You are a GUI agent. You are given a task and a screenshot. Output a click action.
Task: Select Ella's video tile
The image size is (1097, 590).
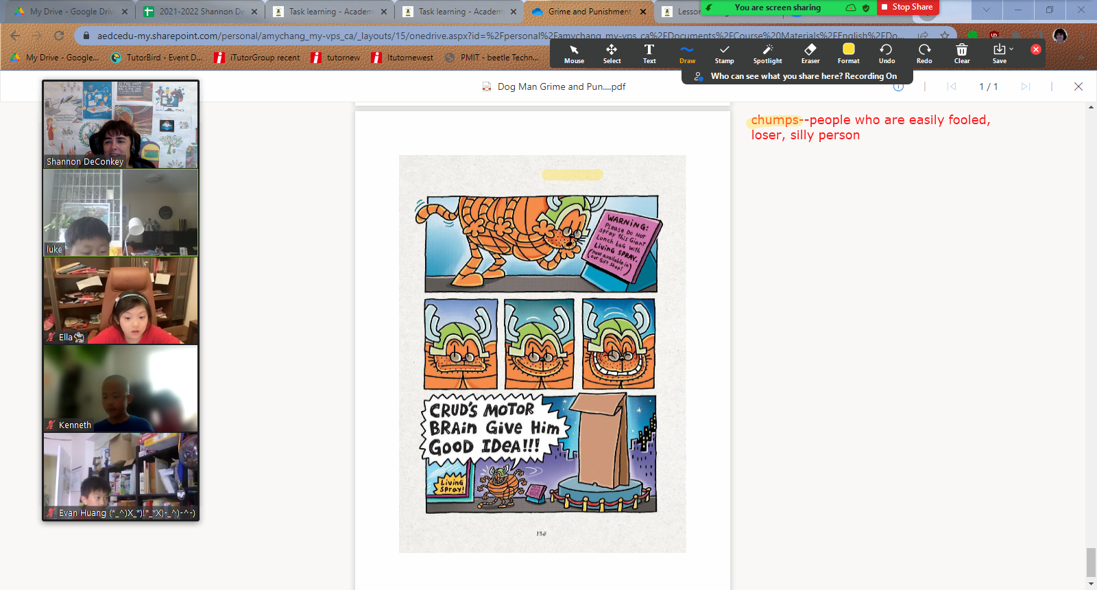[121, 300]
